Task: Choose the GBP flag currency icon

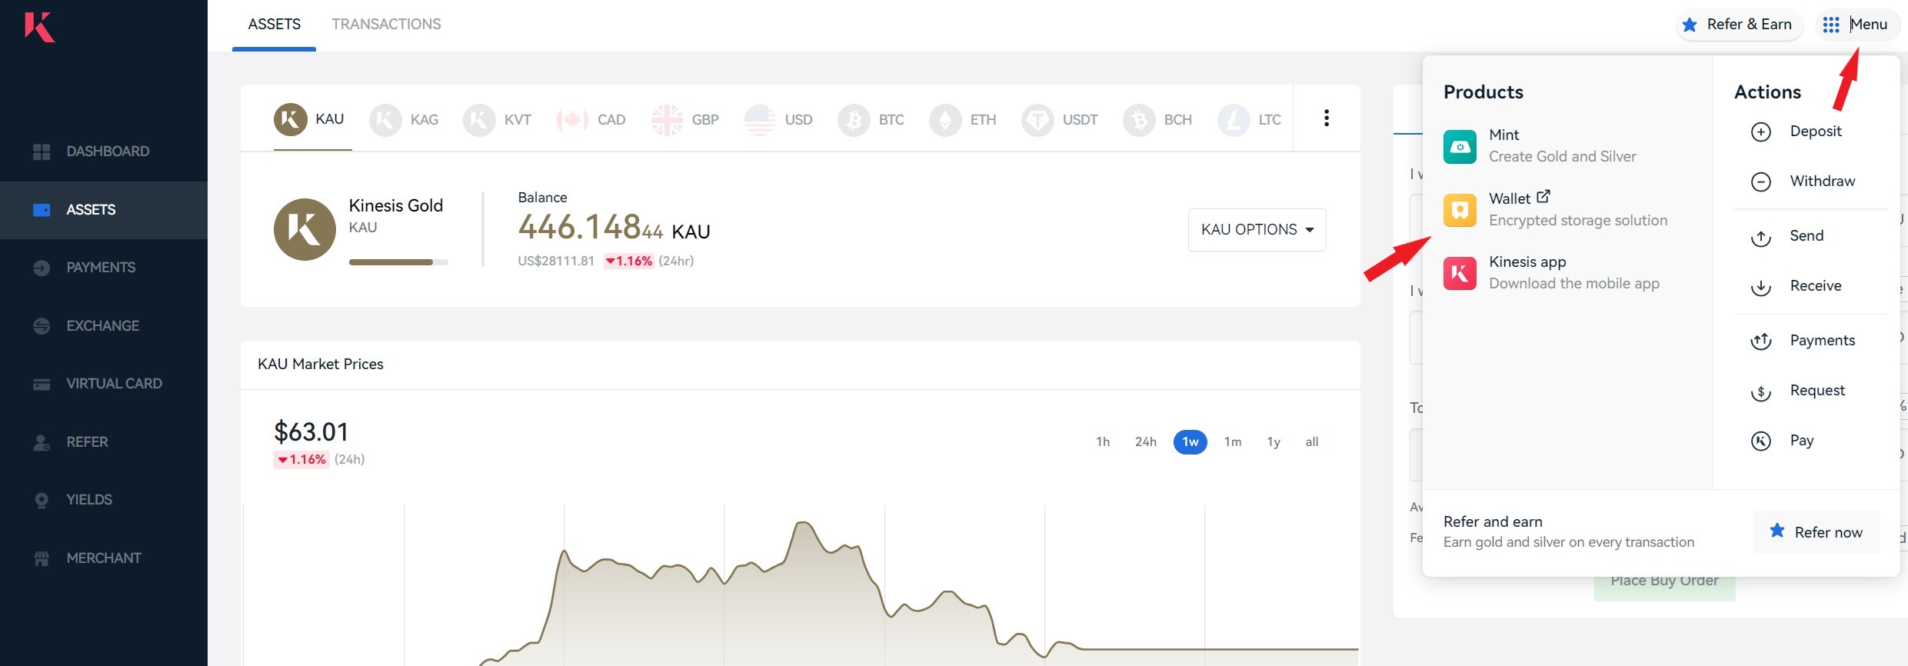Action: (x=667, y=120)
